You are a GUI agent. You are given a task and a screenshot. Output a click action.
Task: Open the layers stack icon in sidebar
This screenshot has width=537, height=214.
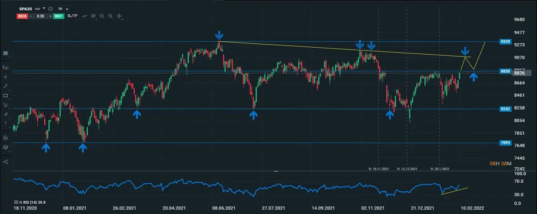tap(6, 147)
